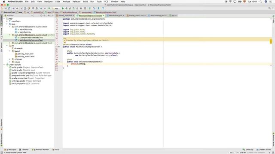Click ExpressoTest breadcrumb in navigation bar
The width and height of the screenshot is (275, 154).
click(8, 12)
